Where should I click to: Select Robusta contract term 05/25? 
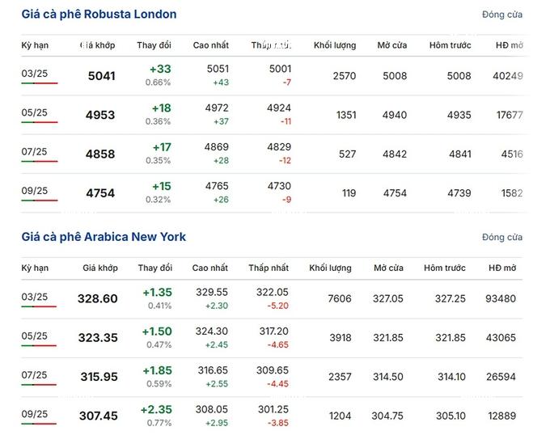click(x=34, y=112)
